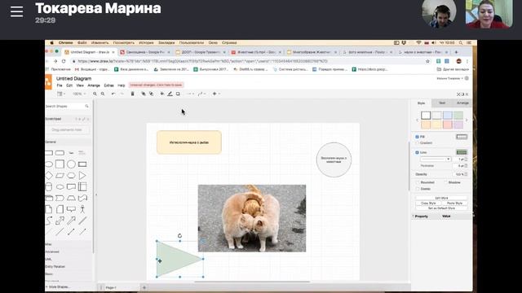Select the circle shape in General palette
The width and height of the screenshot is (522, 293).
(x=71, y=164)
